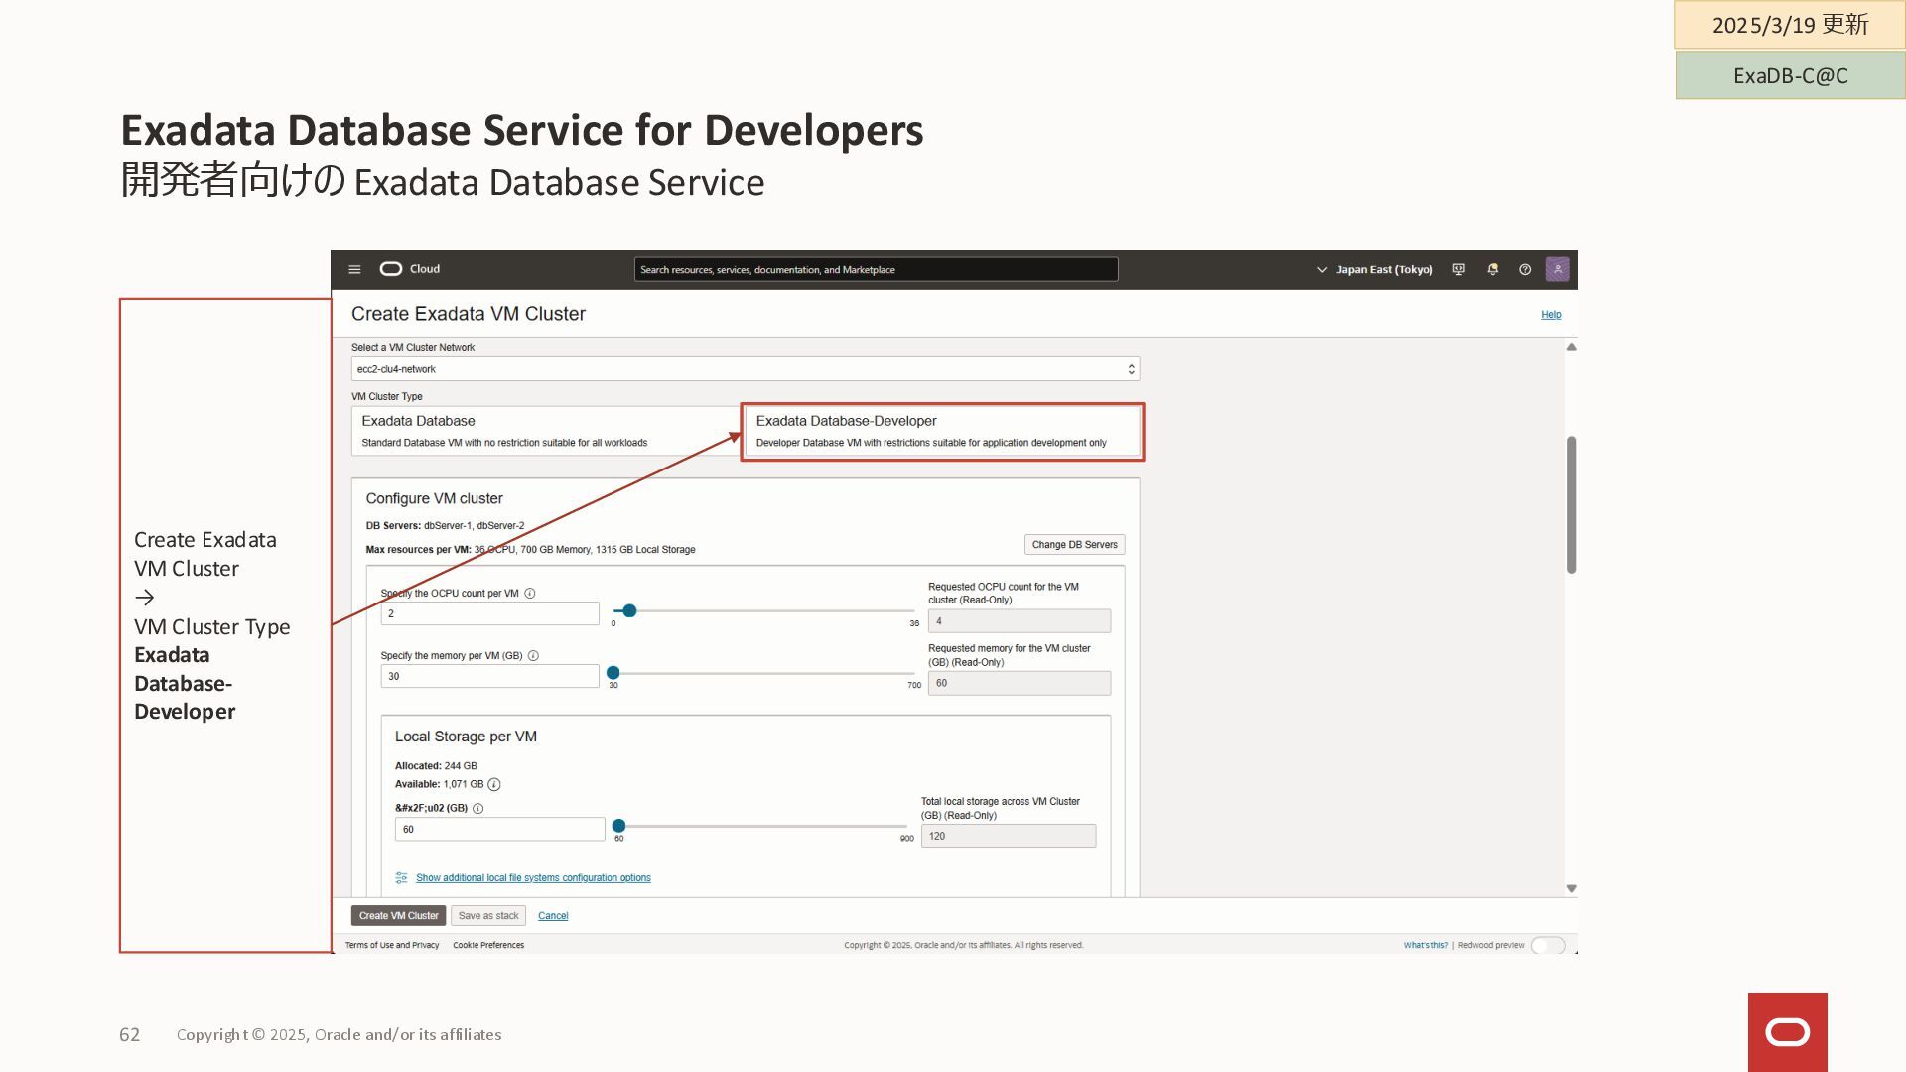Image resolution: width=1906 pixels, height=1072 pixels.
Task: Click info icon next to Available storage
Action: (494, 784)
